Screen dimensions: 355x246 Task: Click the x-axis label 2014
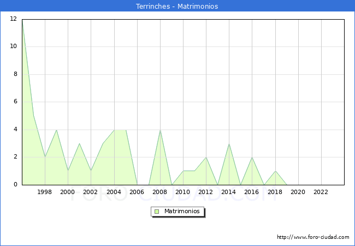pyautogui.click(x=229, y=192)
